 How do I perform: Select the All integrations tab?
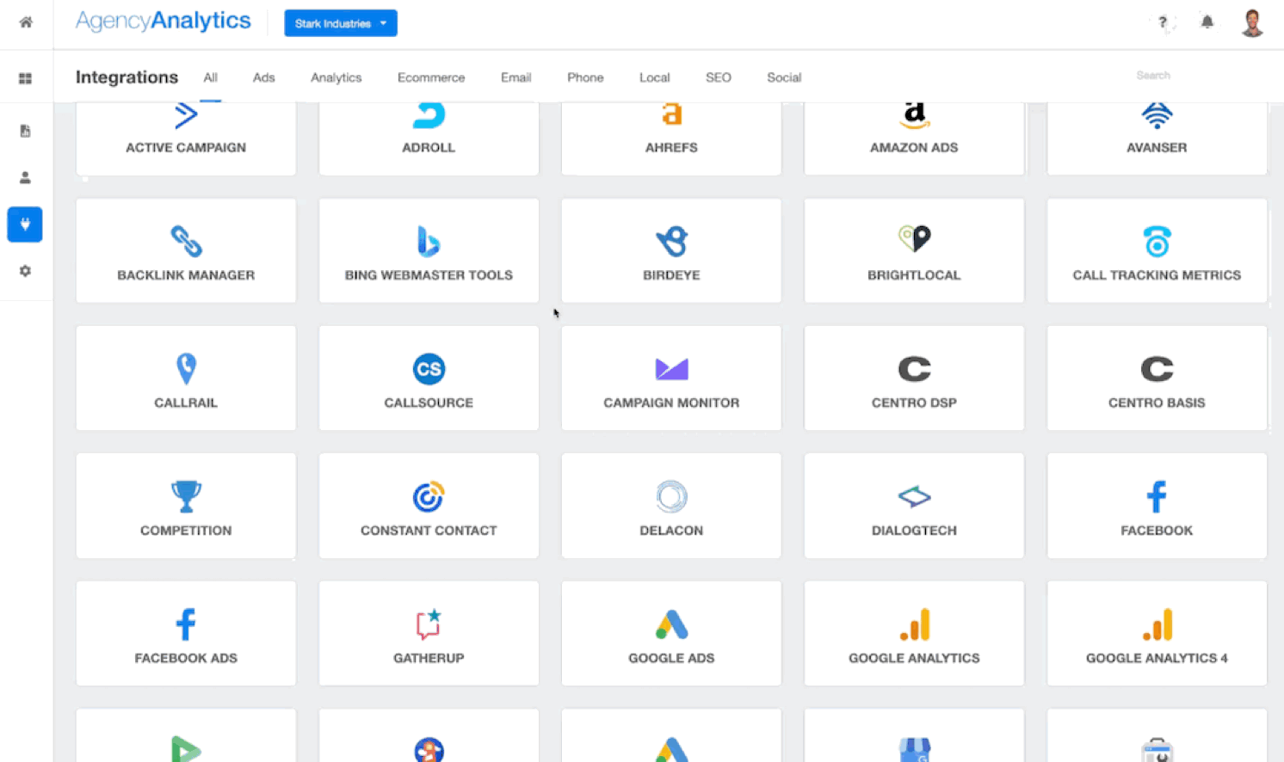(210, 77)
